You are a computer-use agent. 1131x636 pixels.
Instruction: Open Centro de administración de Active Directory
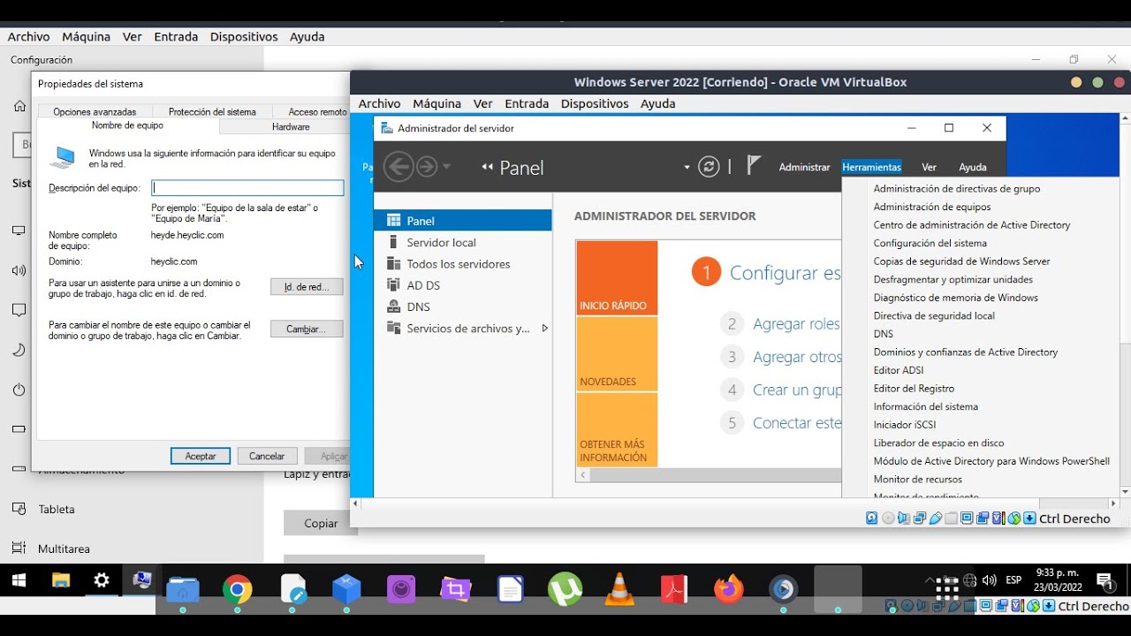click(972, 225)
